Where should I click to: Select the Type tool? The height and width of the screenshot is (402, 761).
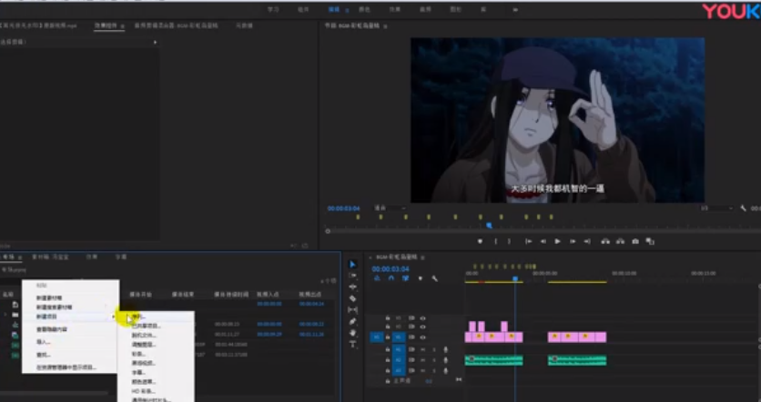353,344
